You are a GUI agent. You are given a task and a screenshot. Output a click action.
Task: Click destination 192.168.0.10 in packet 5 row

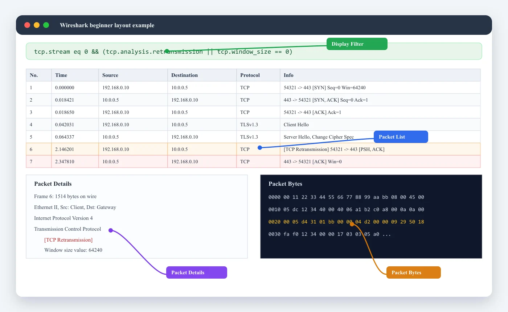[x=184, y=137]
